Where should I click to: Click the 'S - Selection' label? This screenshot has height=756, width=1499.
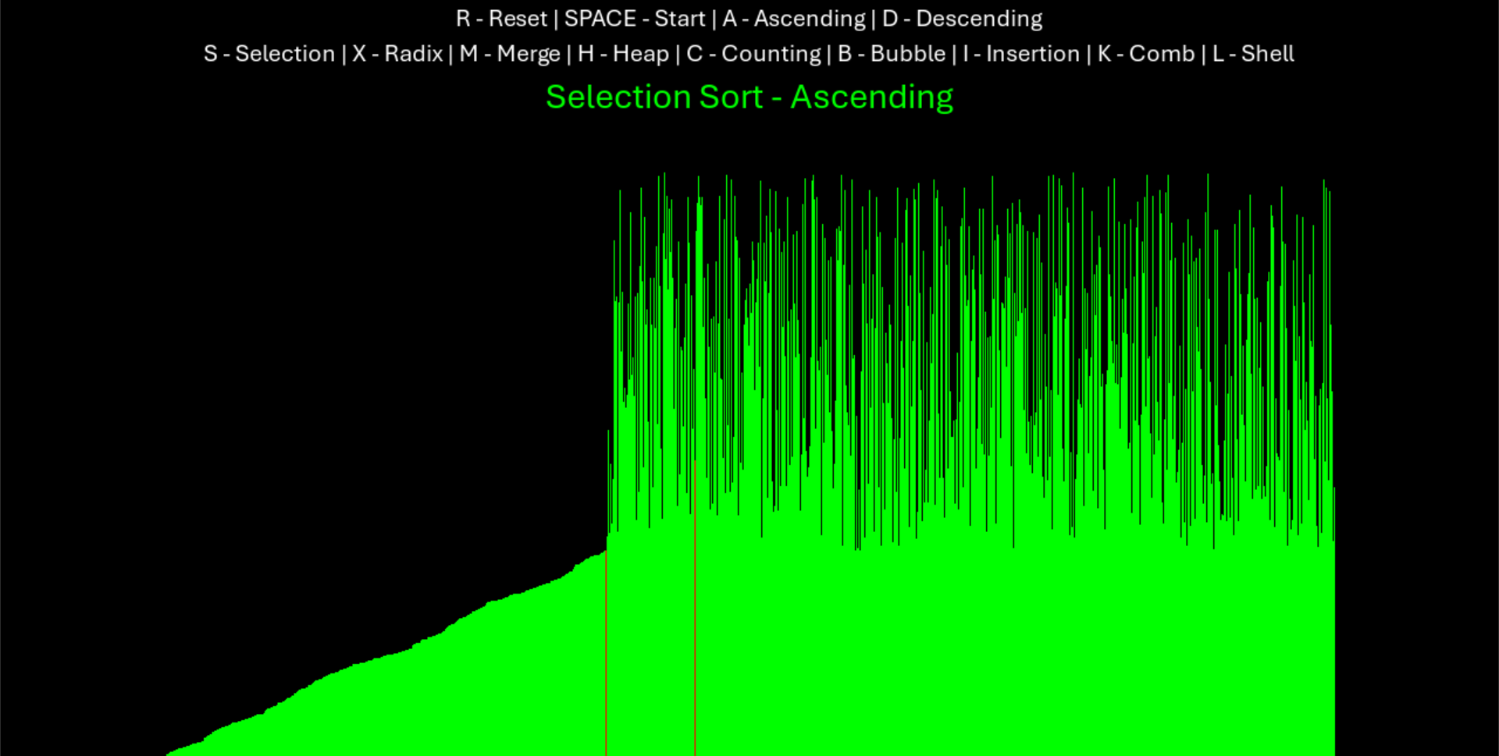269,54
